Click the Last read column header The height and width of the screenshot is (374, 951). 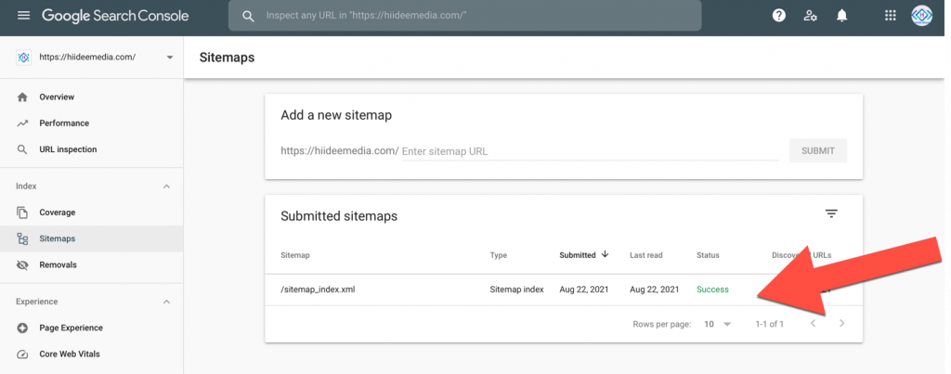(x=646, y=255)
